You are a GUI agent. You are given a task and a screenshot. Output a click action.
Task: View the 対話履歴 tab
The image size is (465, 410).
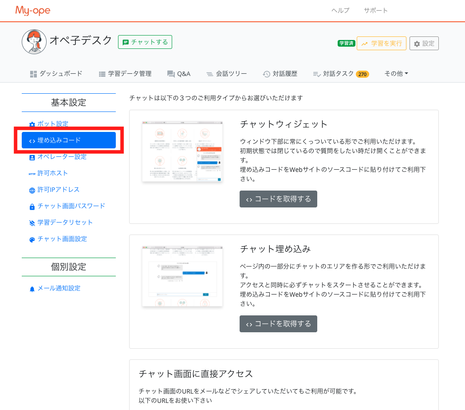[x=280, y=74]
